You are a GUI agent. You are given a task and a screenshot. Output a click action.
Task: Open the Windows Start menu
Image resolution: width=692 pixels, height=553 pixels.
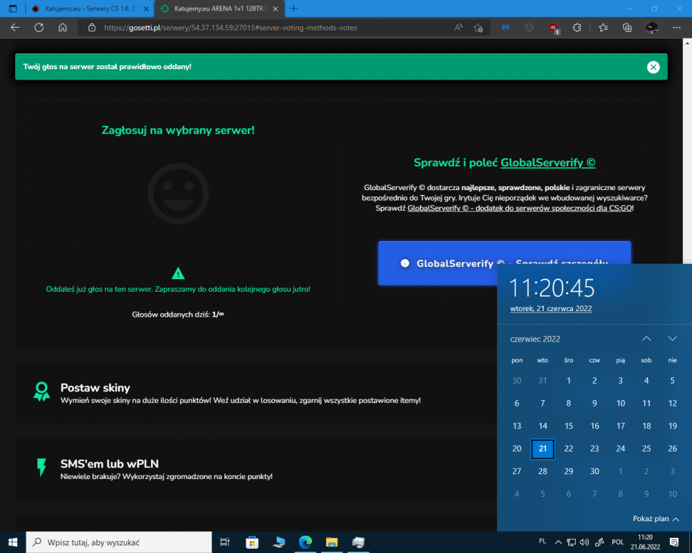12,542
